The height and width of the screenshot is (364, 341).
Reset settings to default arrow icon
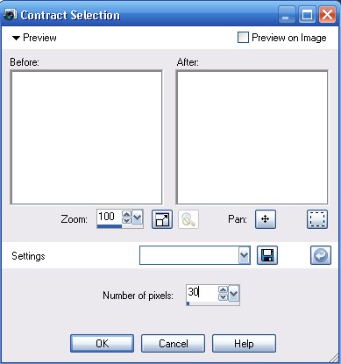pos(321,255)
